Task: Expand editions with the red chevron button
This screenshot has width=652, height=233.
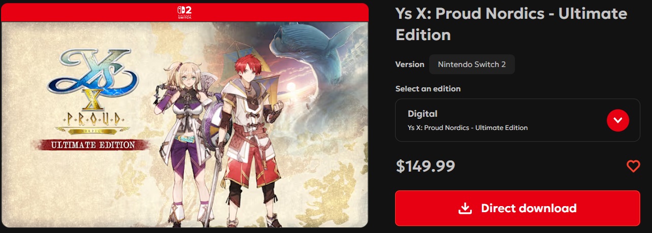Action: click(x=618, y=120)
